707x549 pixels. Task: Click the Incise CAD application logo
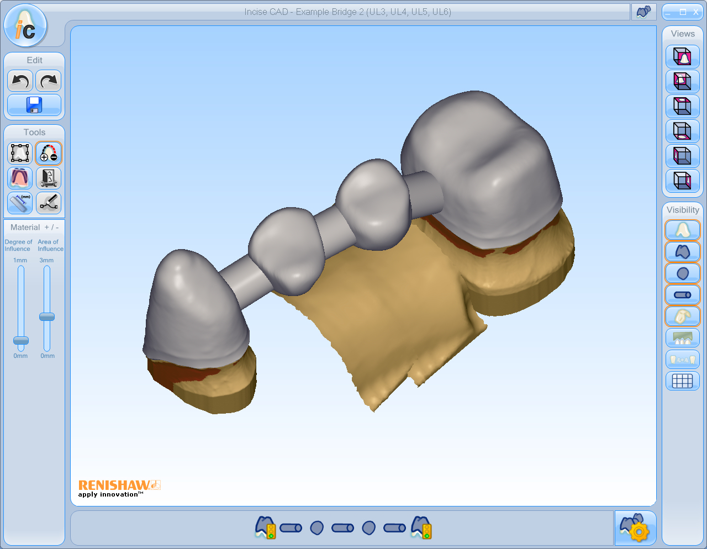[x=25, y=26]
